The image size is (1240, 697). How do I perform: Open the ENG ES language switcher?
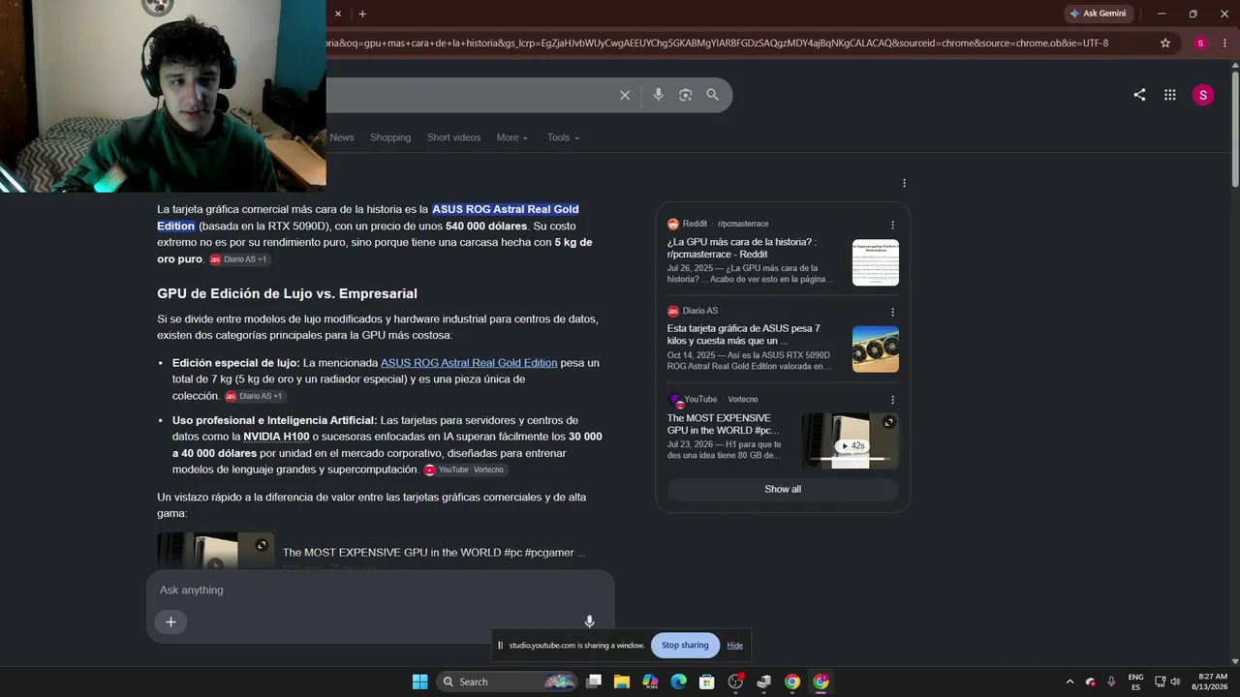click(1135, 682)
